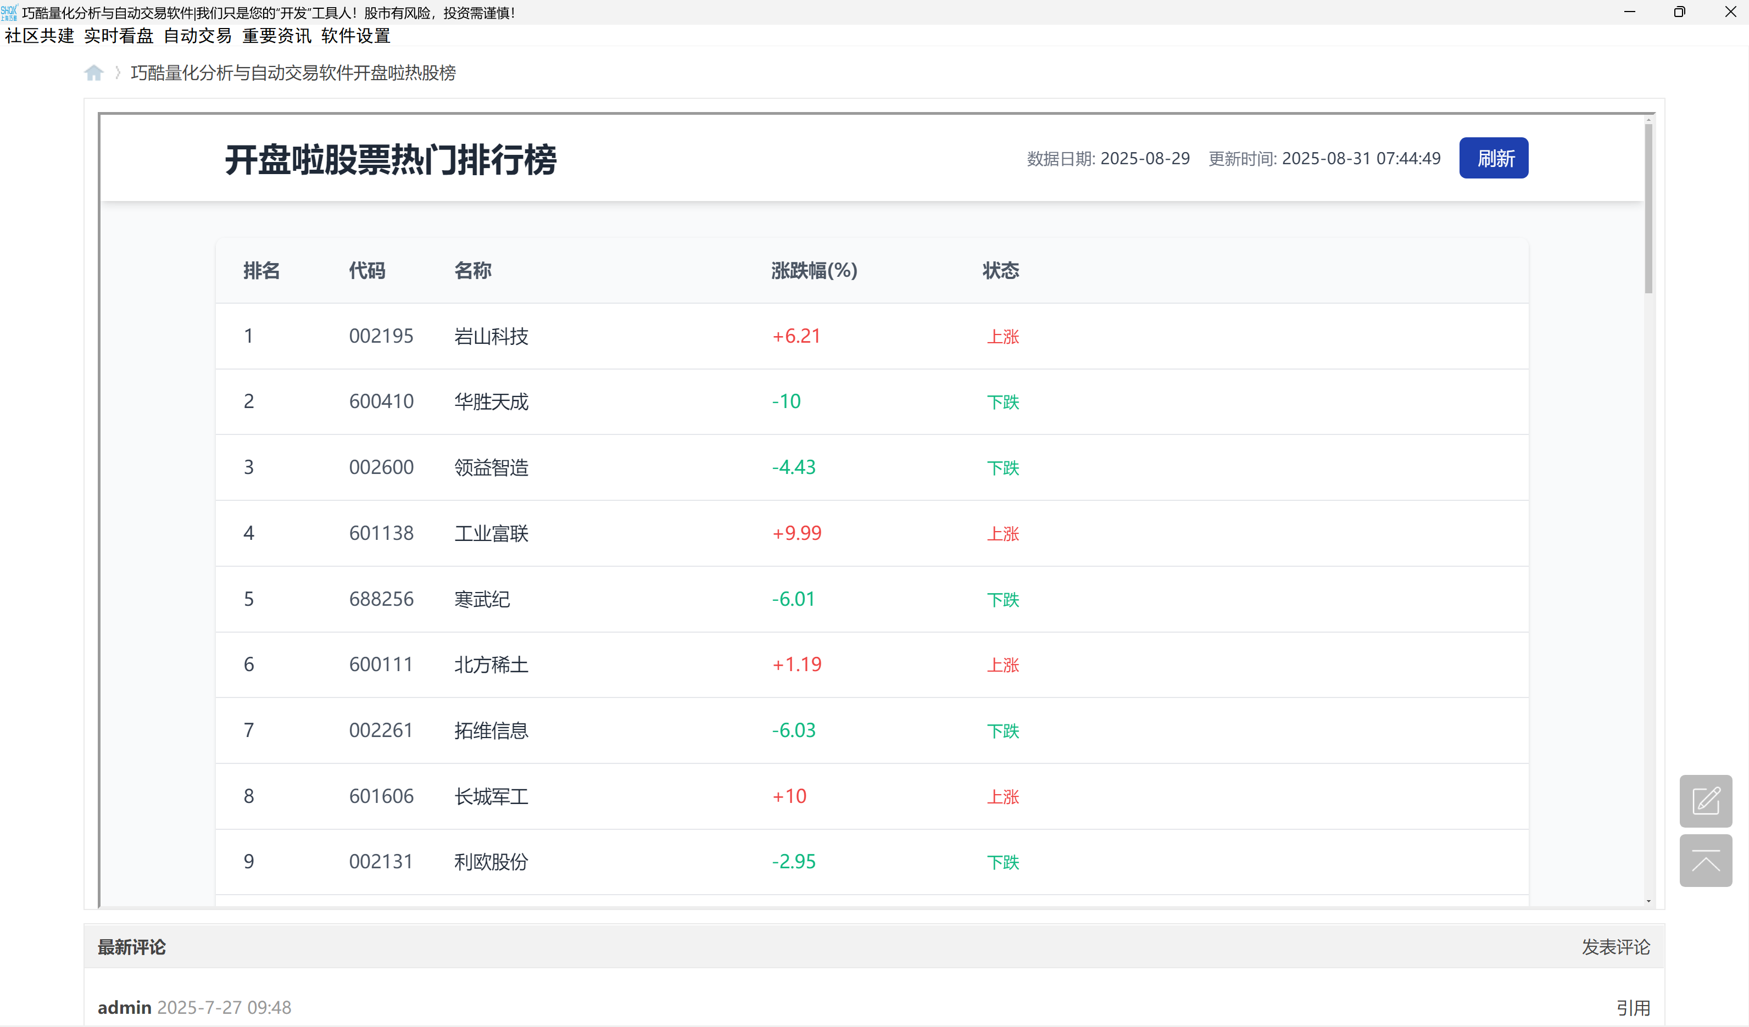The height and width of the screenshot is (1027, 1749).
Task: Open the 软件设置 menu
Action: point(355,35)
